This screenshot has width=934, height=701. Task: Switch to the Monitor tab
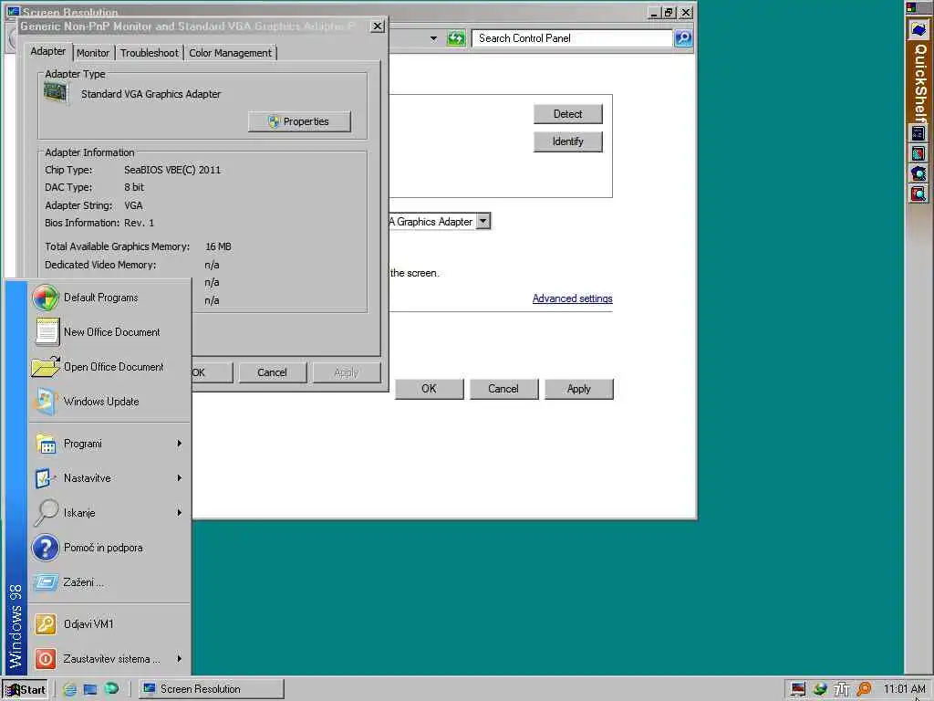coord(93,53)
